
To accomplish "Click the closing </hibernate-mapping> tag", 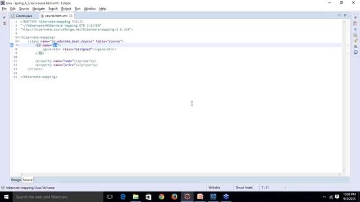I will 39,77.
